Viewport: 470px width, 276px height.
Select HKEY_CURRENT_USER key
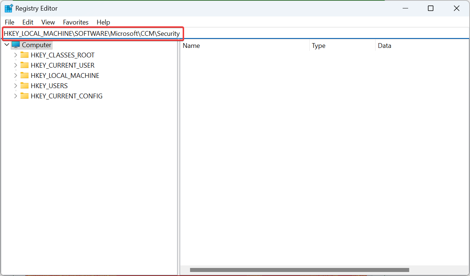[x=63, y=65]
